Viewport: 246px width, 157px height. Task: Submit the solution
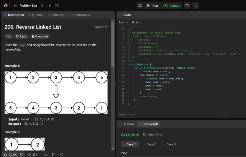(172, 6)
